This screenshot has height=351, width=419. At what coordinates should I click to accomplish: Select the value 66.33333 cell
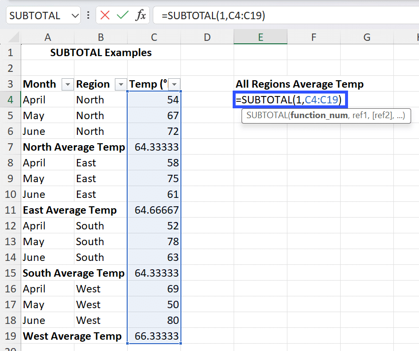pyautogui.click(x=154, y=336)
